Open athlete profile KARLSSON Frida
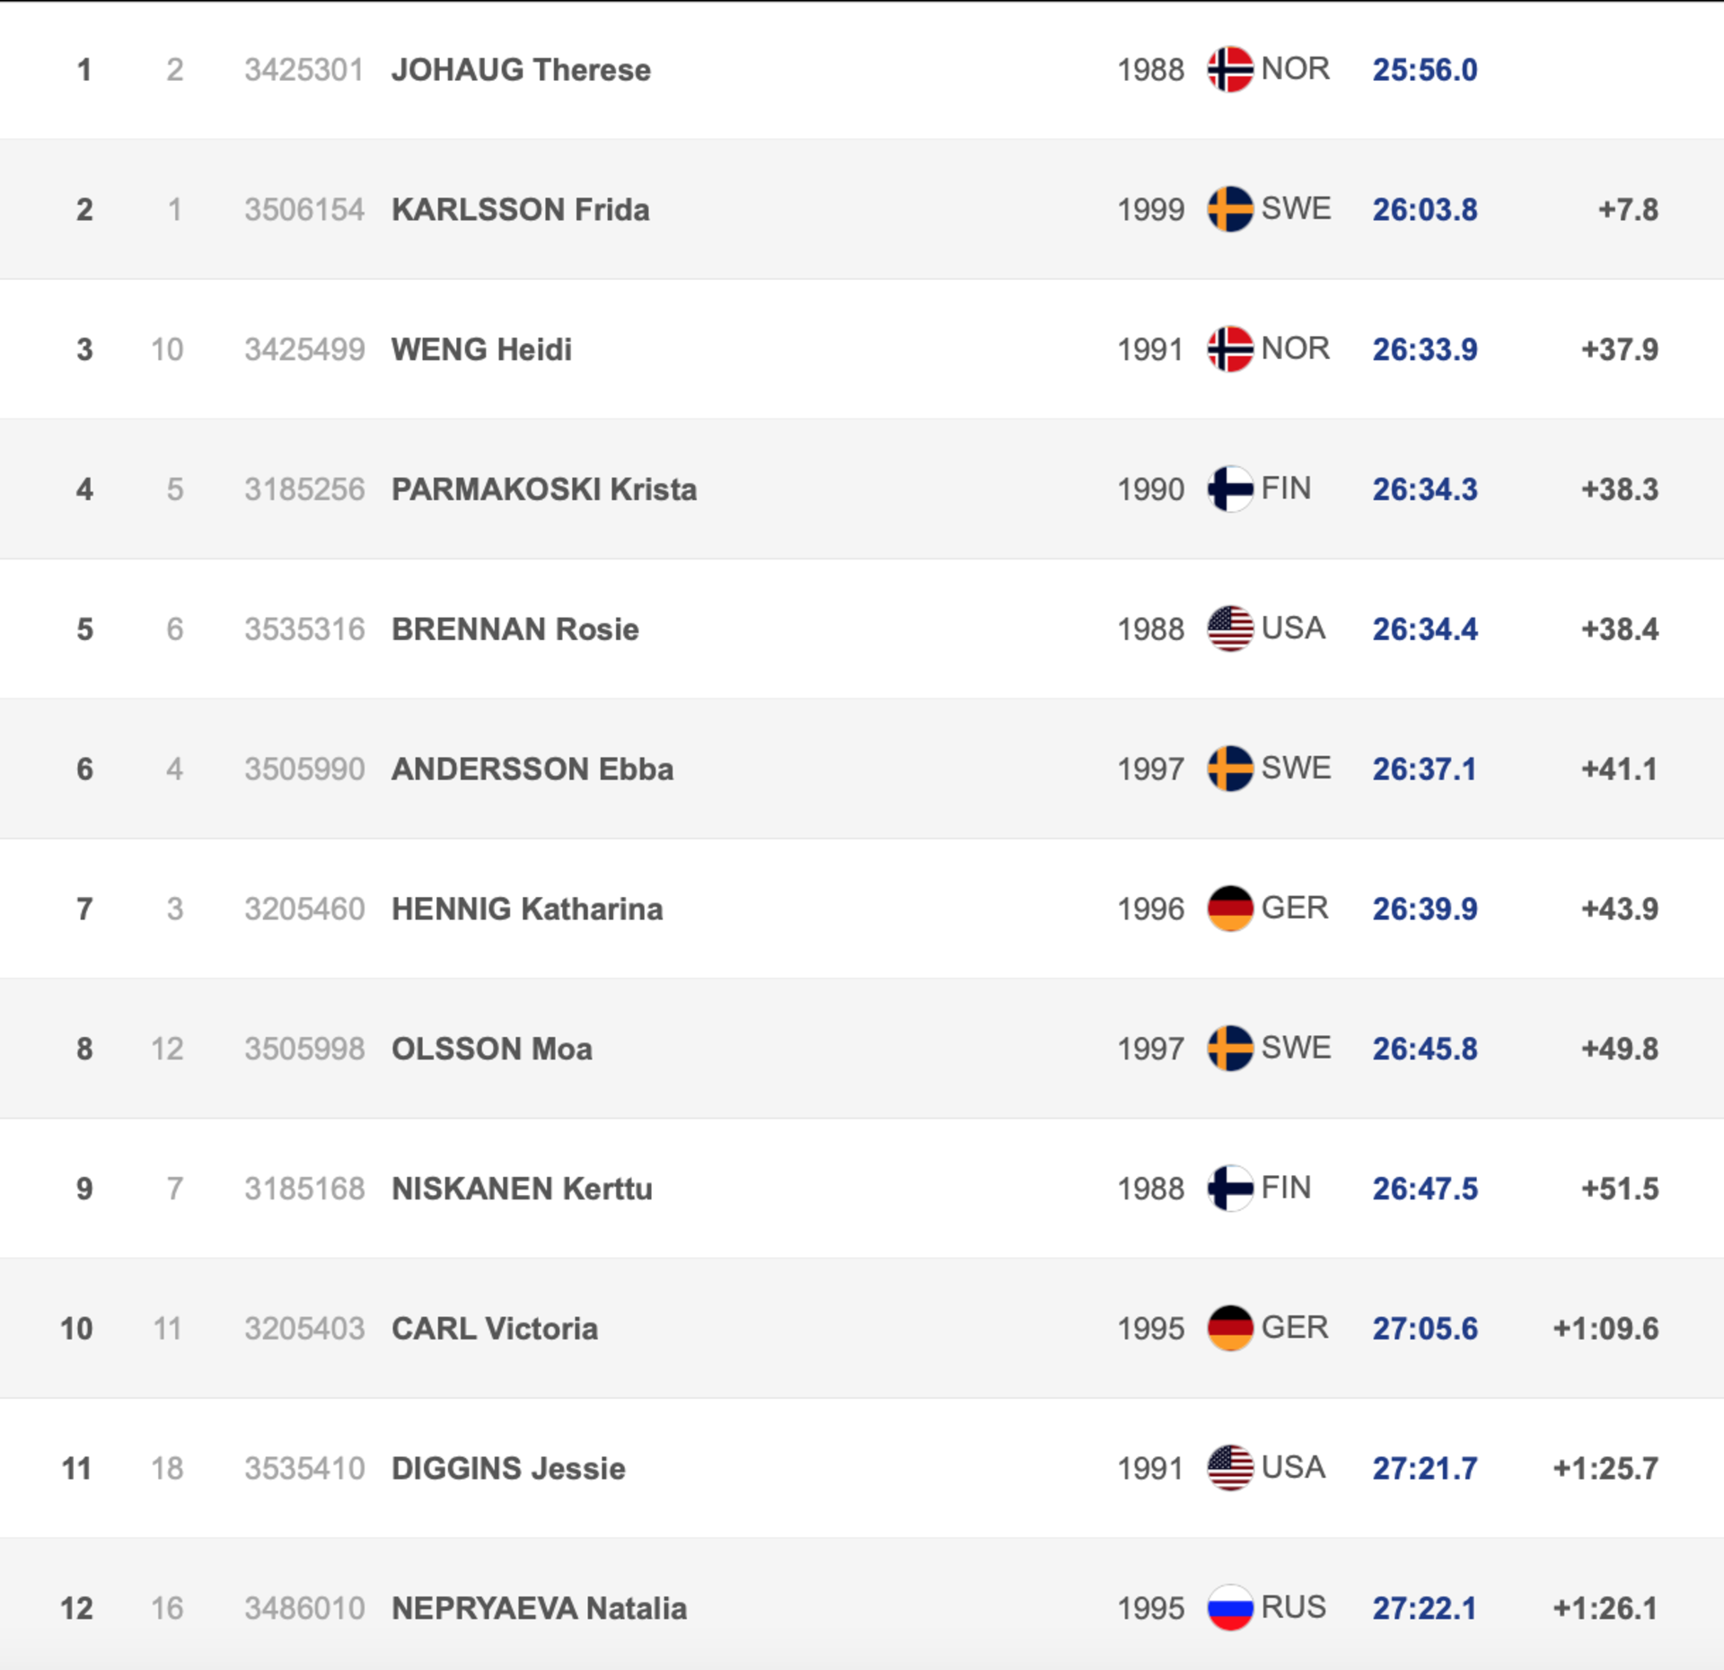 (521, 210)
